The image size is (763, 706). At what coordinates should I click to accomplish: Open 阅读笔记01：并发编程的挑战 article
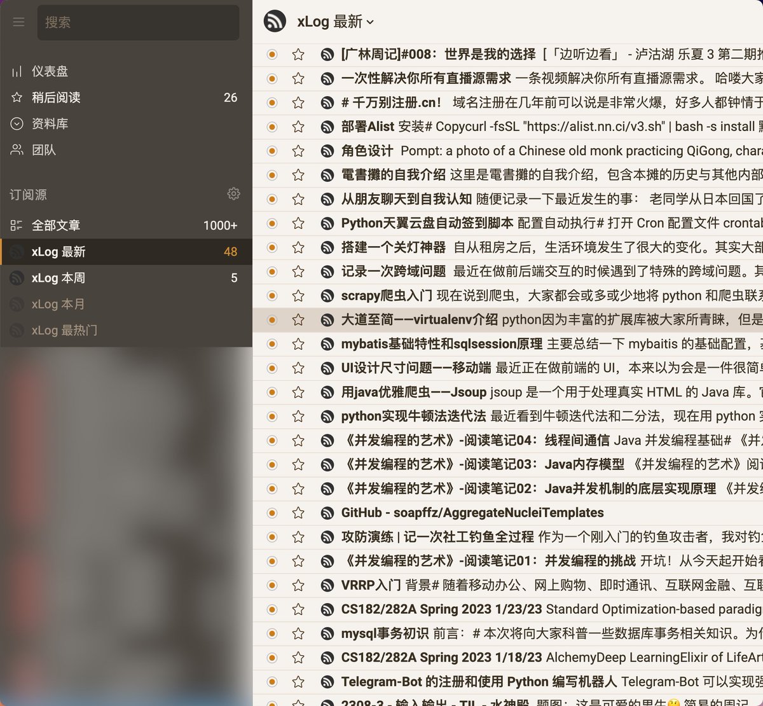click(x=488, y=561)
